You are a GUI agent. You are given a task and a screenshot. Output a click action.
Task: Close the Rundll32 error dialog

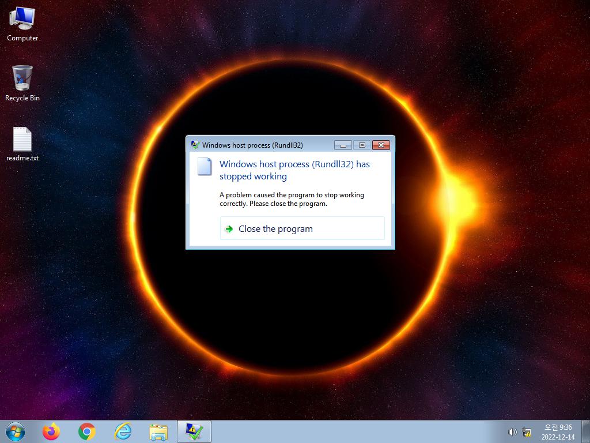[381, 145]
